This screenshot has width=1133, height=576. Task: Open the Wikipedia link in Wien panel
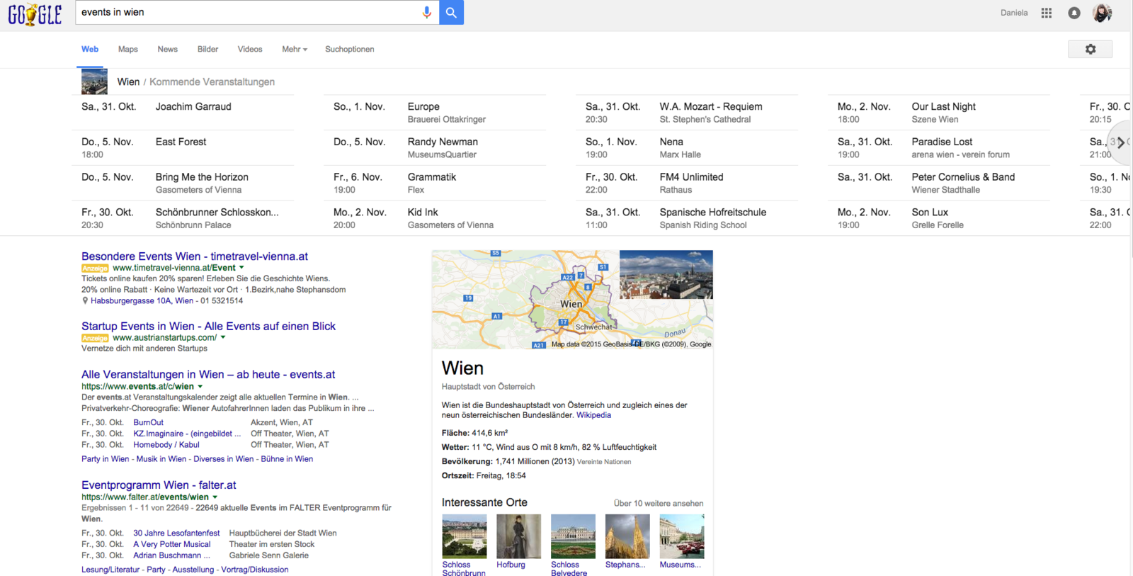pos(593,415)
